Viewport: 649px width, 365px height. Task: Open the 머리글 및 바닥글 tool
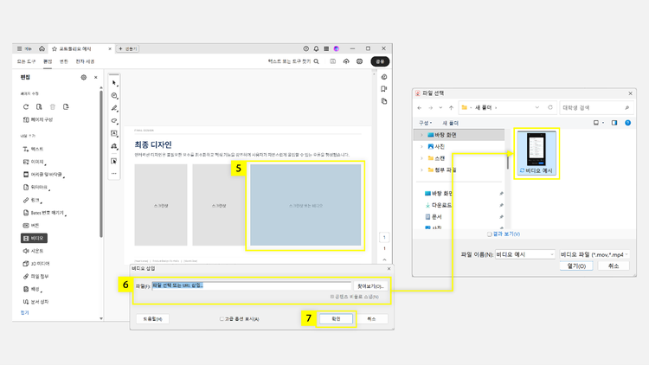[x=43, y=175]
